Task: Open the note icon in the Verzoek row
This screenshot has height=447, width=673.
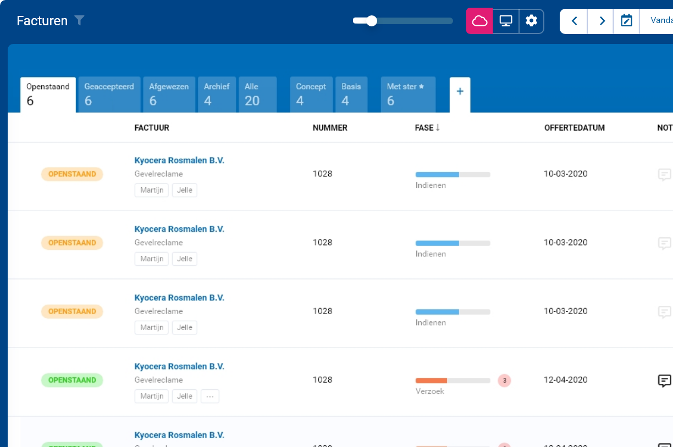Action: 665,381
